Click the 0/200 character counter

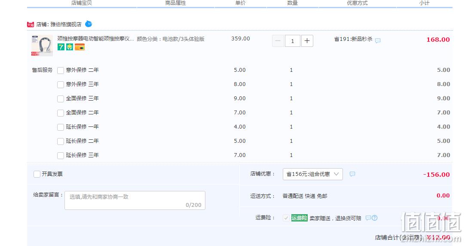click(x=193, y=205)
